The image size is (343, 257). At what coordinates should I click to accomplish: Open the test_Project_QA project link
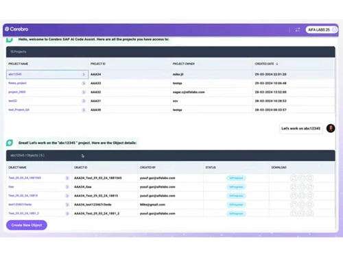19,110
